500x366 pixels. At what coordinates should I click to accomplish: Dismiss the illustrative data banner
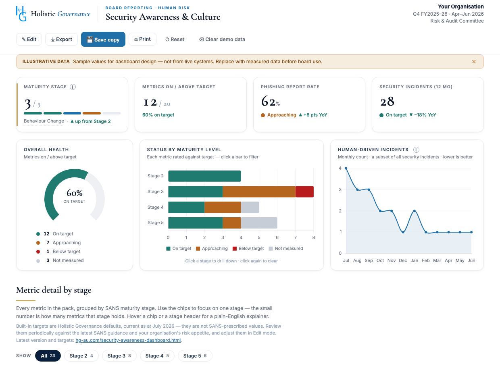point(474,62)
